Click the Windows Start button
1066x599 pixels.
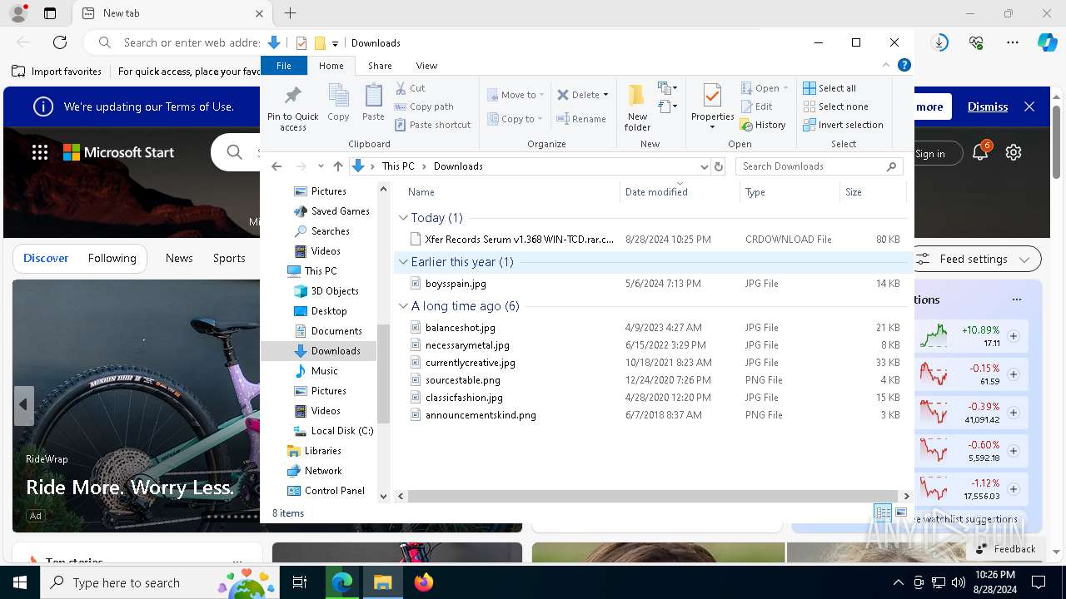coord(20,582)
